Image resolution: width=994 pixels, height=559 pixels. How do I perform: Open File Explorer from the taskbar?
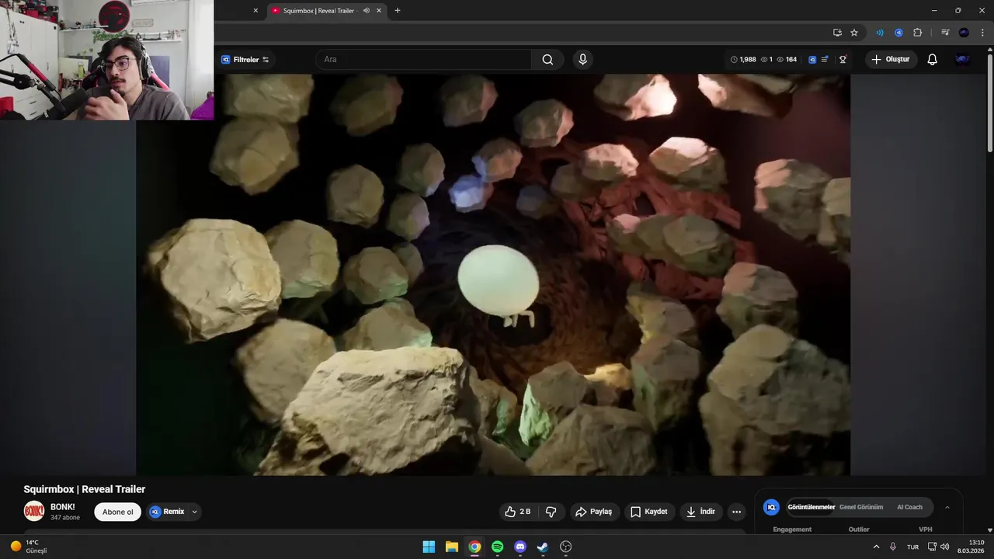point(452,547)
